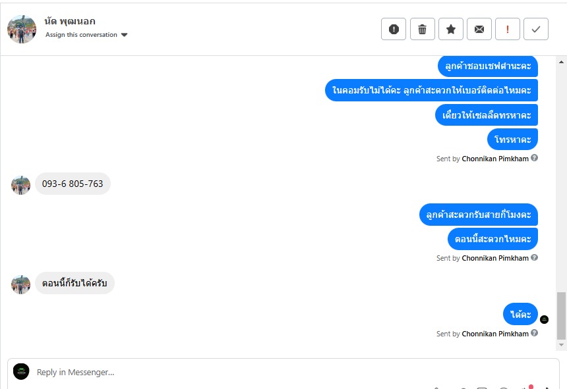
Task: Mark conversation unread with envelope icon
Action: (x=479, y=29)
